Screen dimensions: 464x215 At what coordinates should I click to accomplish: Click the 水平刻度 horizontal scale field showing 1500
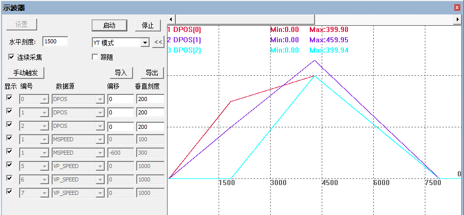coord(55,41)
